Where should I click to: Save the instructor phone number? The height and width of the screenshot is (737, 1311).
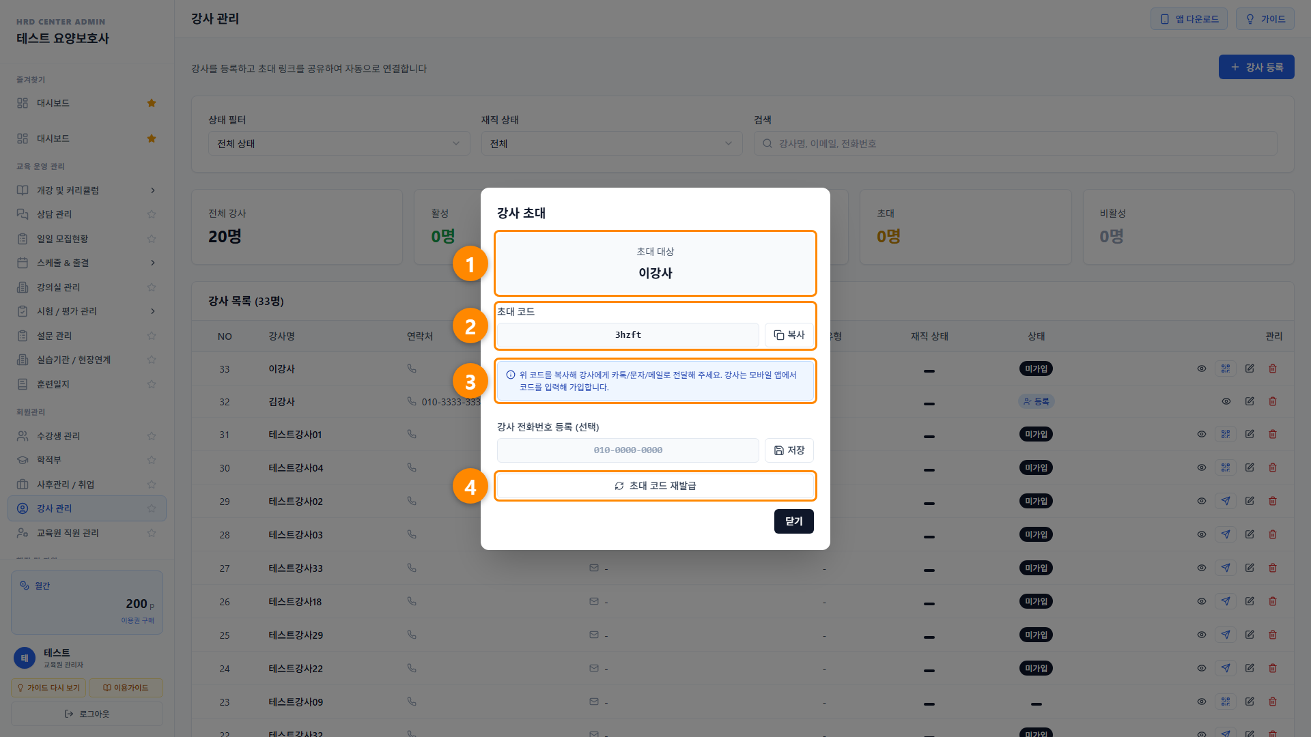[x=789, y=450]
